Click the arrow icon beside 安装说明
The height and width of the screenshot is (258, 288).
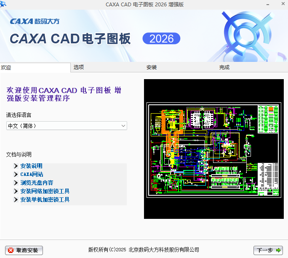tap(16, 166)
